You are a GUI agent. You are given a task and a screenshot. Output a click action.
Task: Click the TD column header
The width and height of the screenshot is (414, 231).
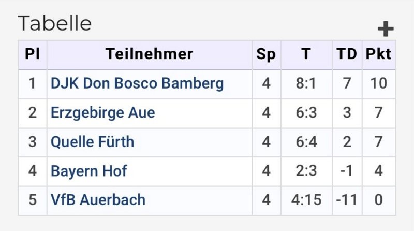click(x=347, y=54)
